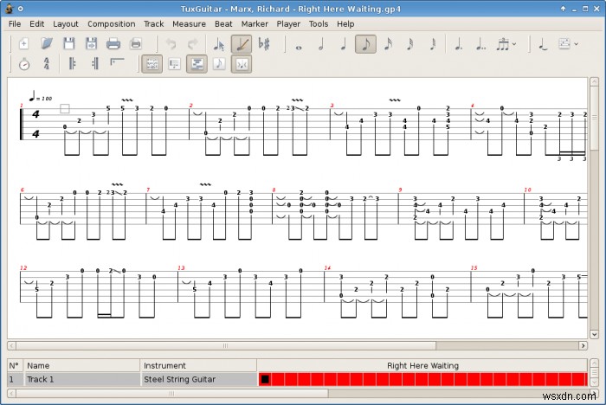
Task: Click the N° column header
Action: pyautogui.click(x=15, y=365)
